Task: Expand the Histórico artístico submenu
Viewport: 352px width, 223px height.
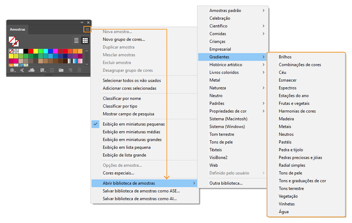Action: (x=232, y=65)
